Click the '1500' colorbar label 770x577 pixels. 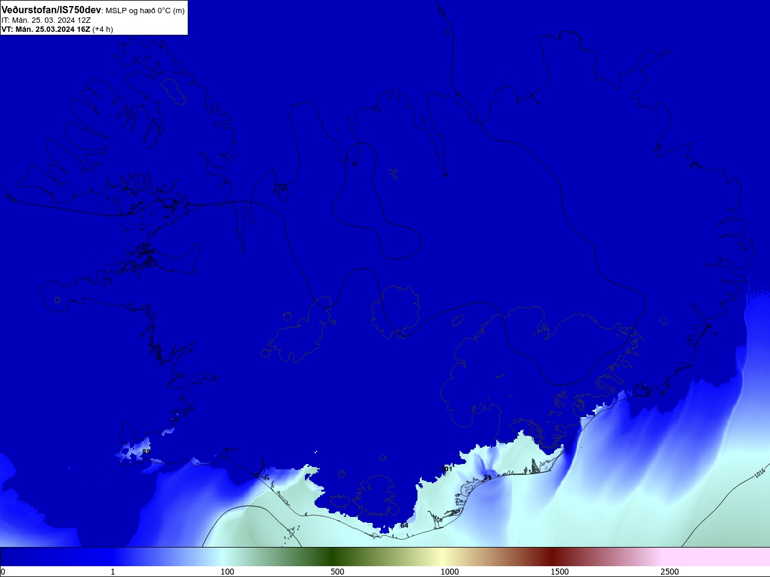tap(559, 572)
